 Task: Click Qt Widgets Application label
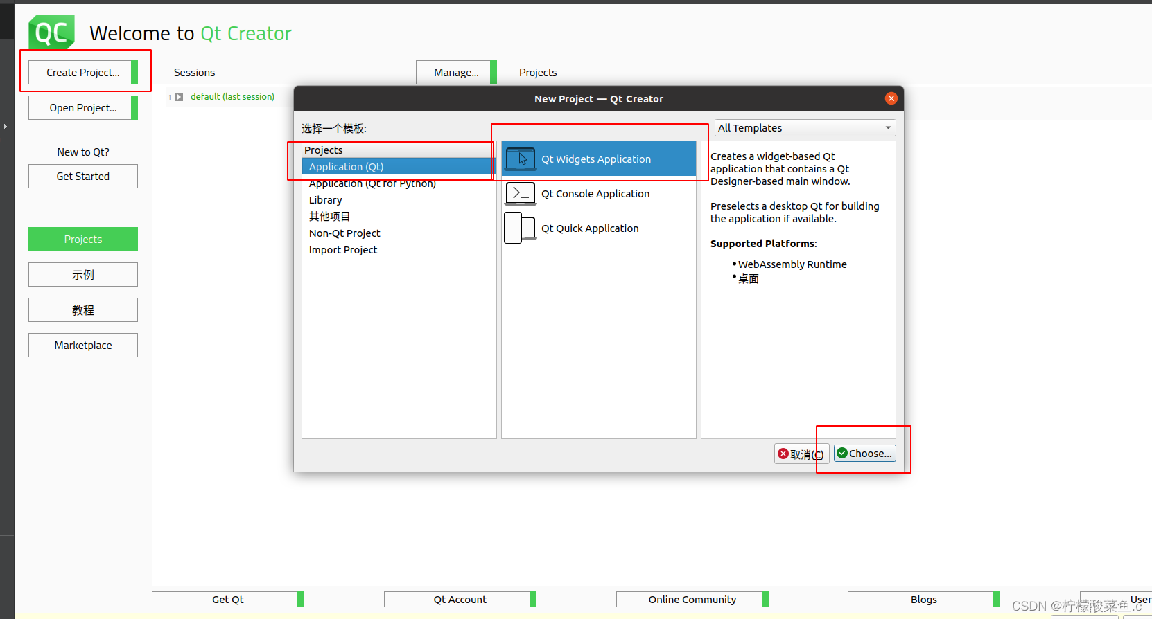[596, 159]
